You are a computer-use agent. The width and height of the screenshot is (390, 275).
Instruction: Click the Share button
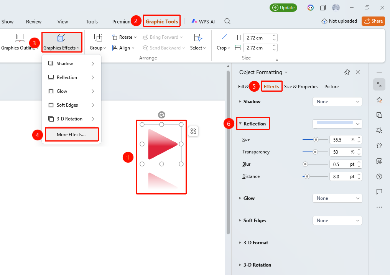[374, 21]
